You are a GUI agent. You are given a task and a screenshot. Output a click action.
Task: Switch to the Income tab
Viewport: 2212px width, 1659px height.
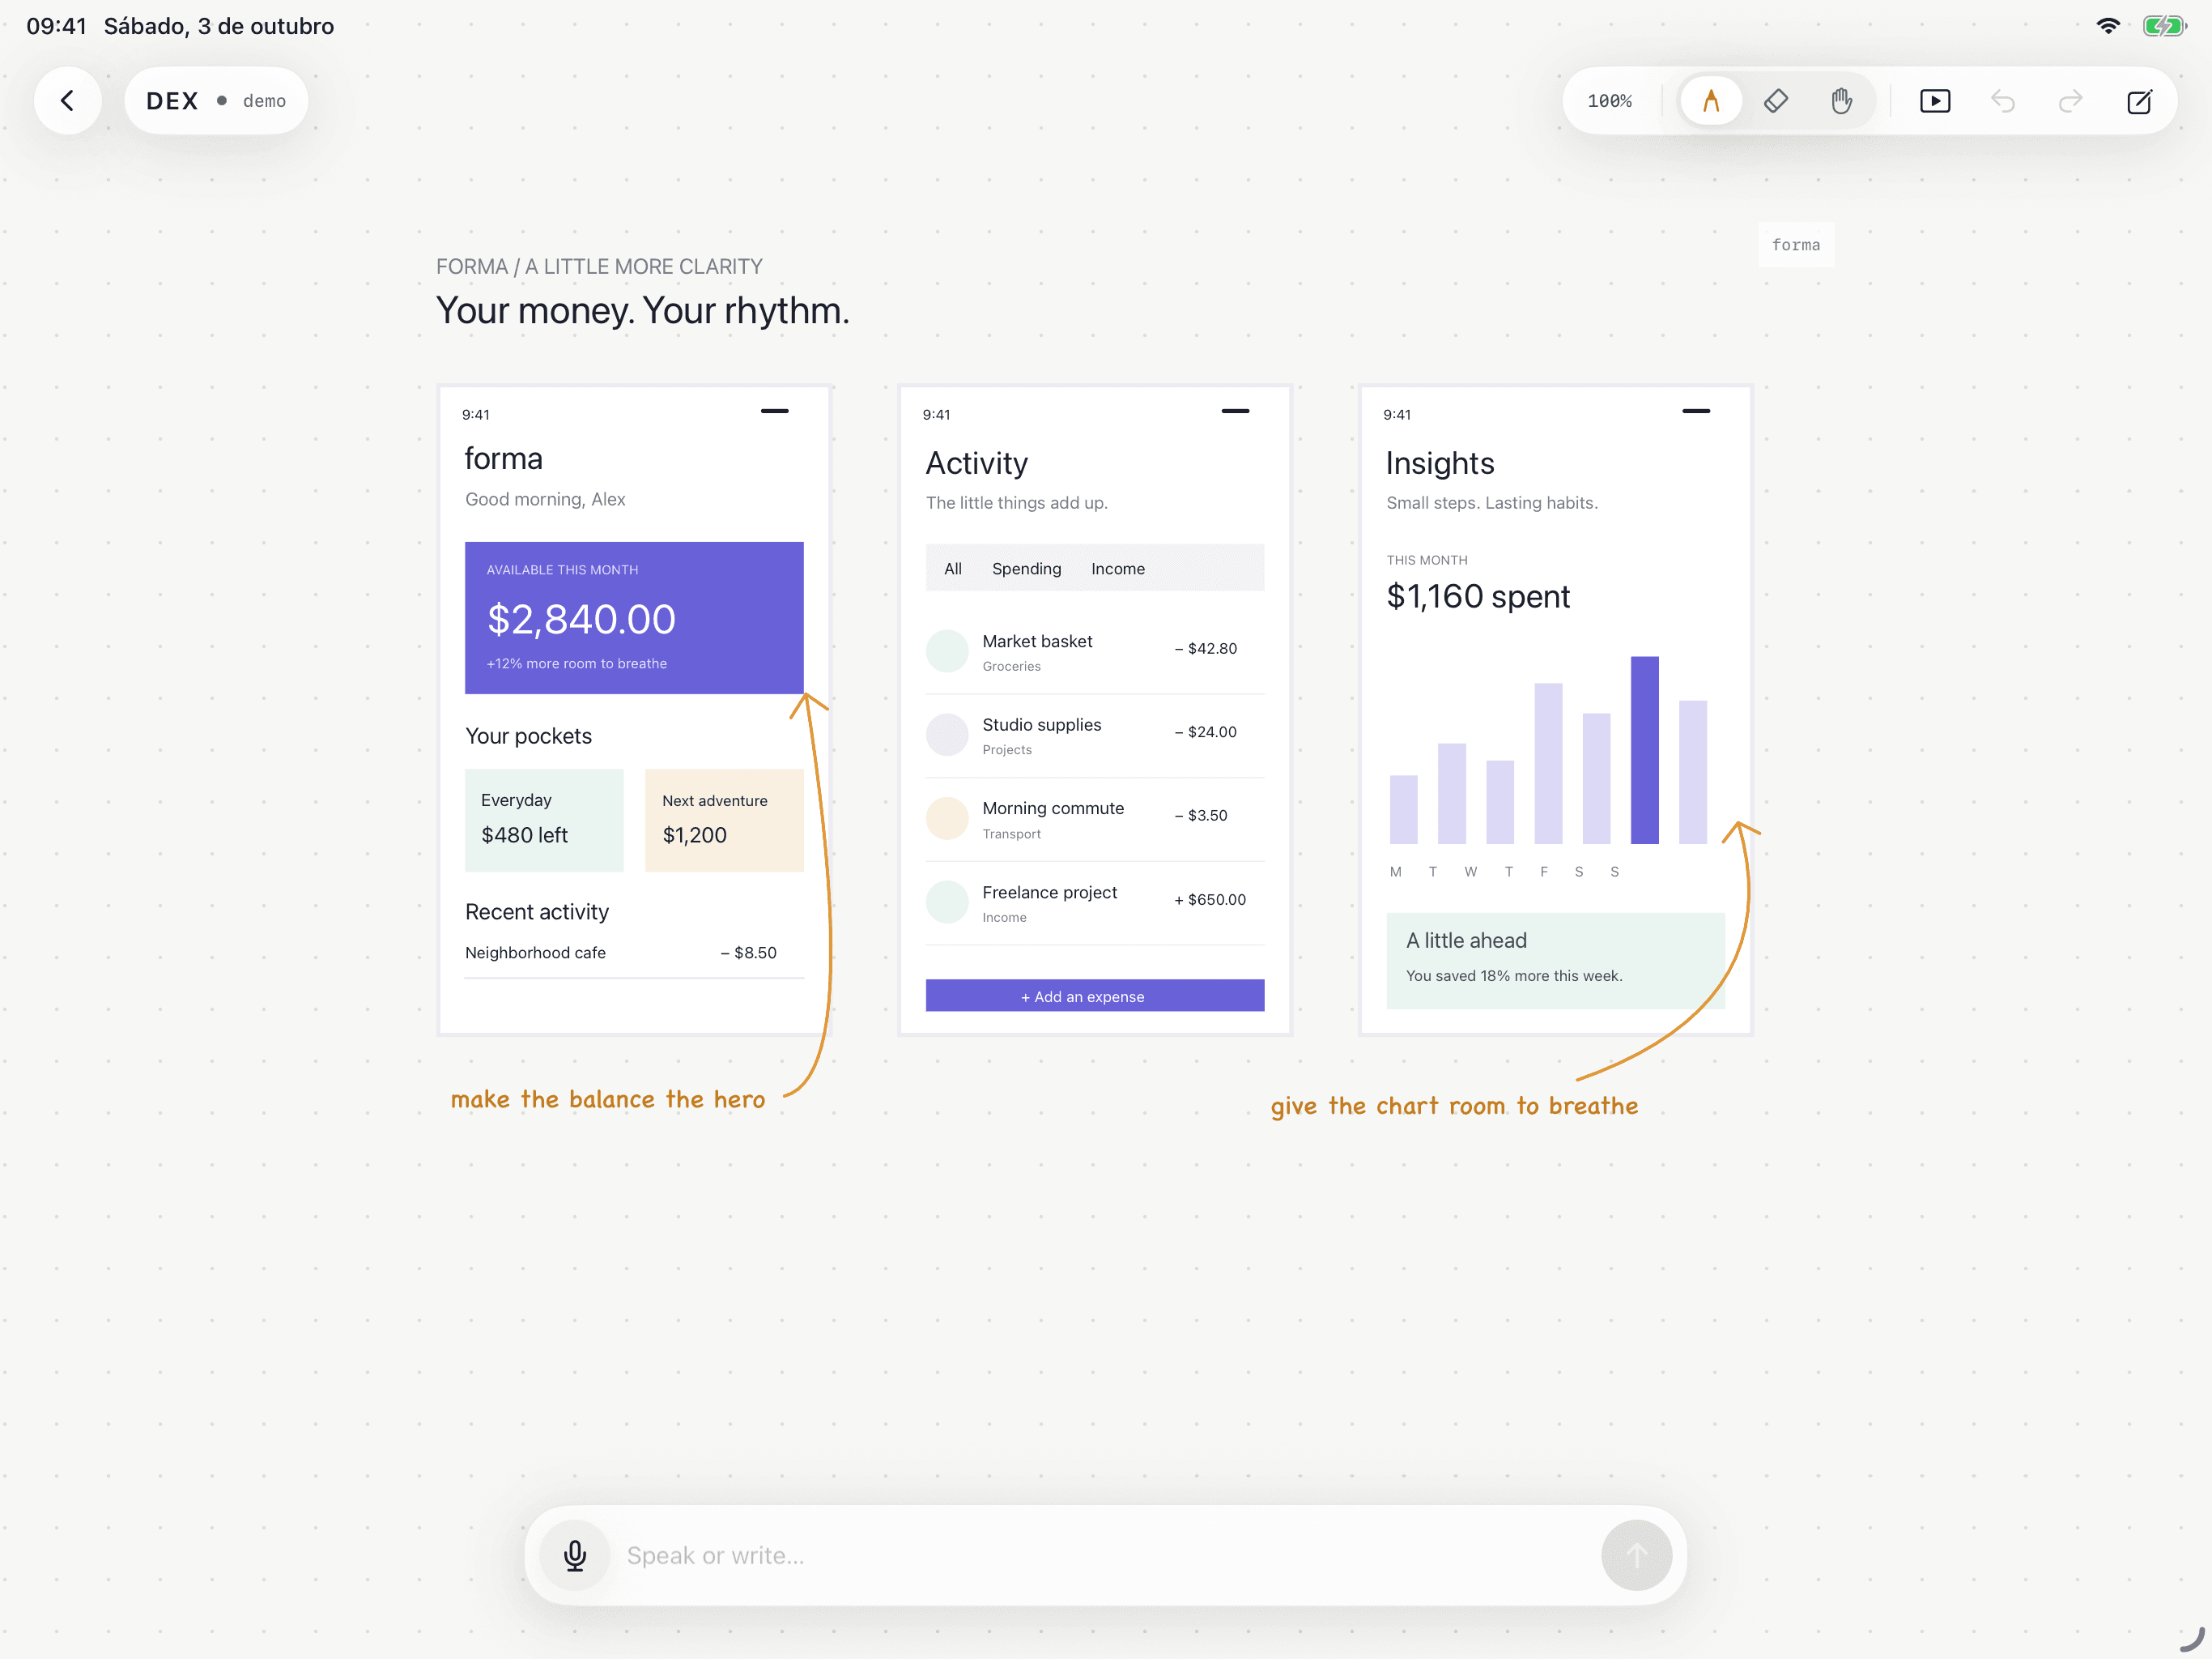pos(1117,569)
